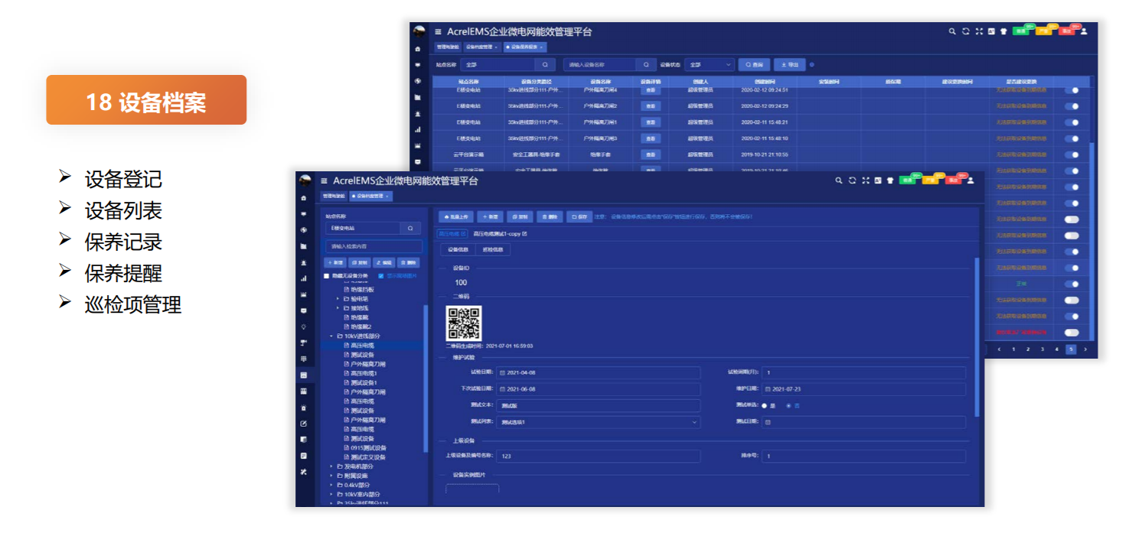The image size is (1129, 546).
Task: Switch to 设备信息 tab
Action: [458, 250]
